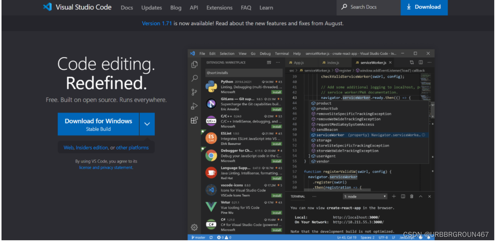Click the src breadcrumb item

[291, 71]
